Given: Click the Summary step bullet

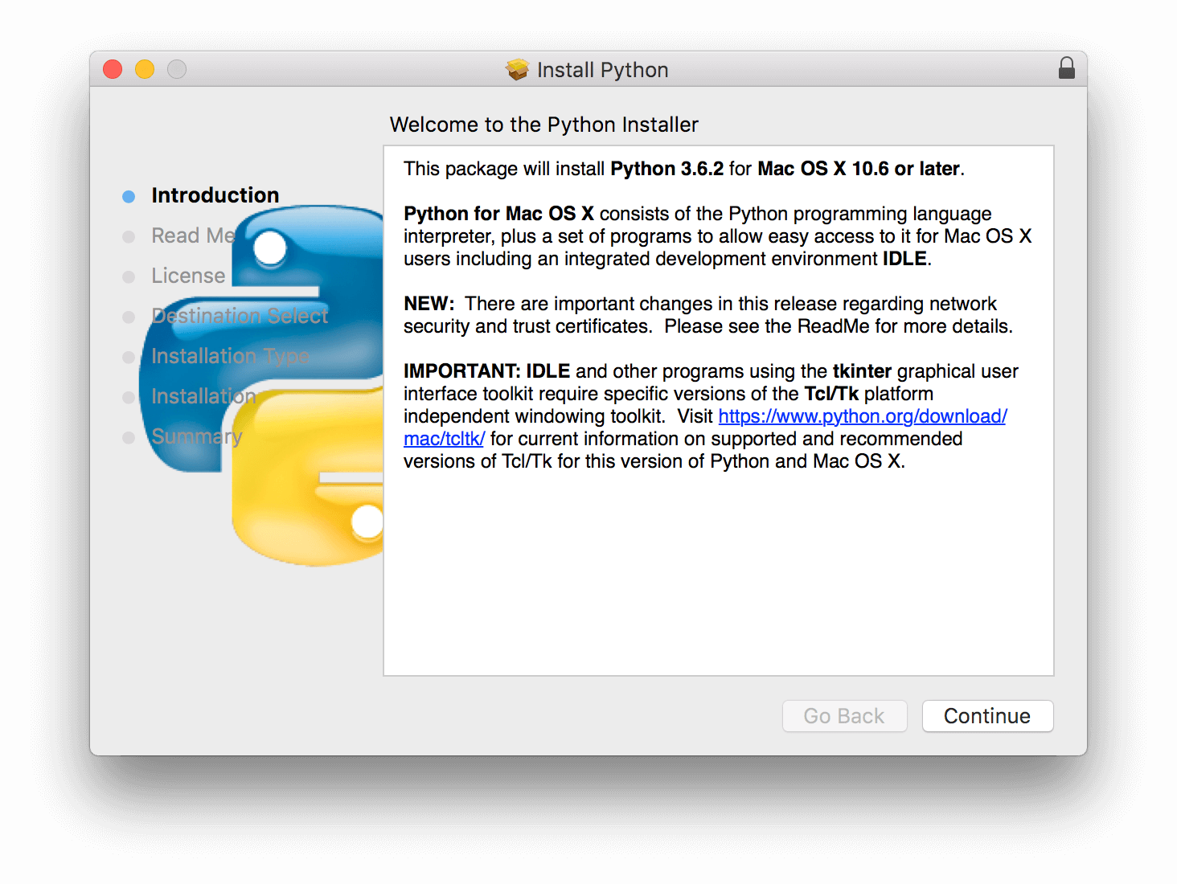Looking at the screenshot, I should click(x=129, y=437).
